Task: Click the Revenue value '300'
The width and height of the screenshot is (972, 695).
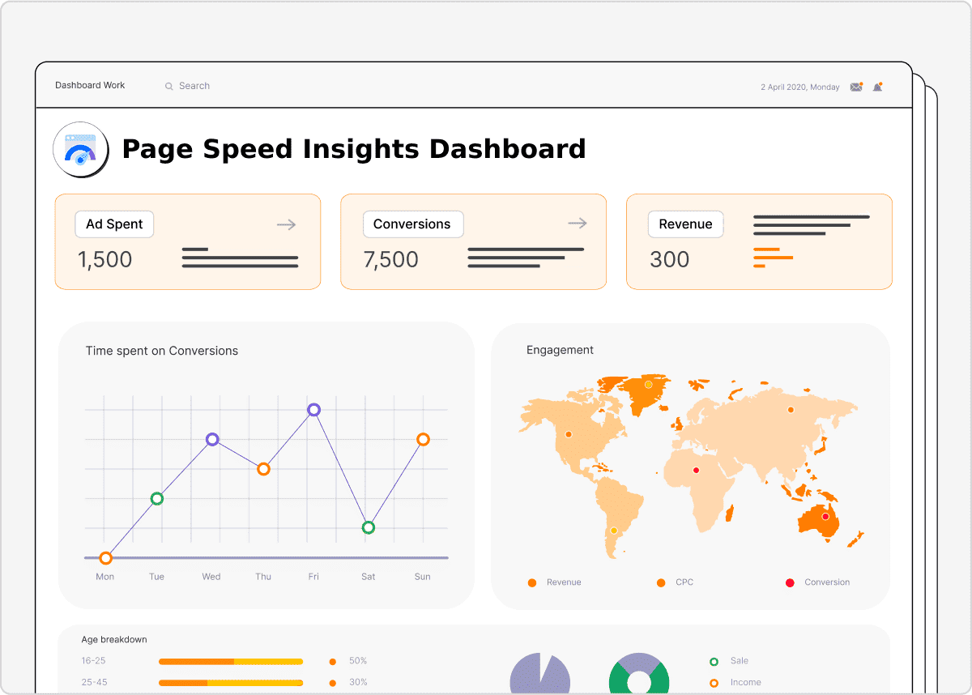Action: click(x=669, y=260)
